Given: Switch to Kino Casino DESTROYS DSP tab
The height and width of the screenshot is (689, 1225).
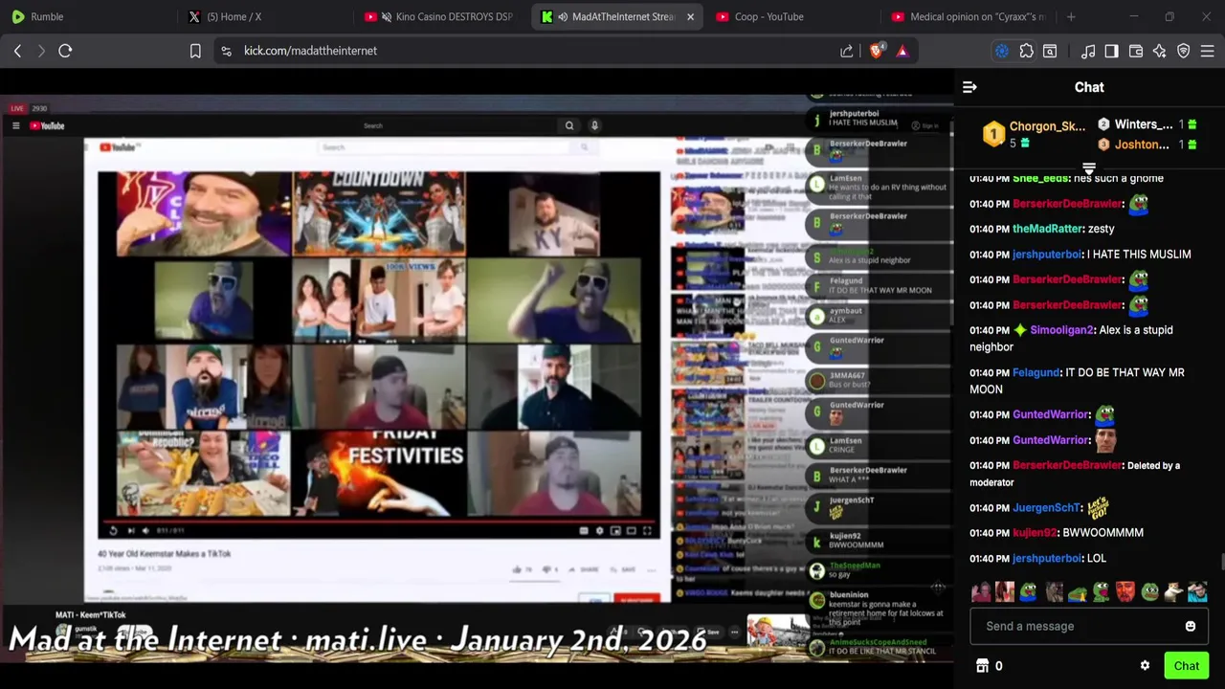Looking at the screenshot, I should (x=440, y=16).
